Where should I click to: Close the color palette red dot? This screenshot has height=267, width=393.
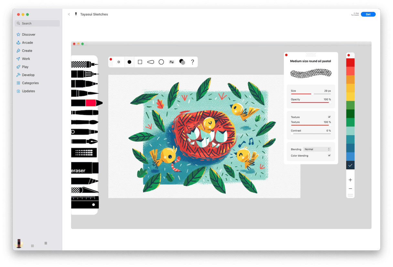pos(349,55)
